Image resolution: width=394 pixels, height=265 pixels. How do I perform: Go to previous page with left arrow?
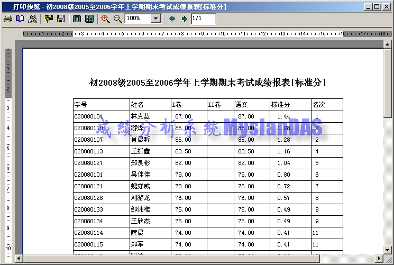point(172,19)
